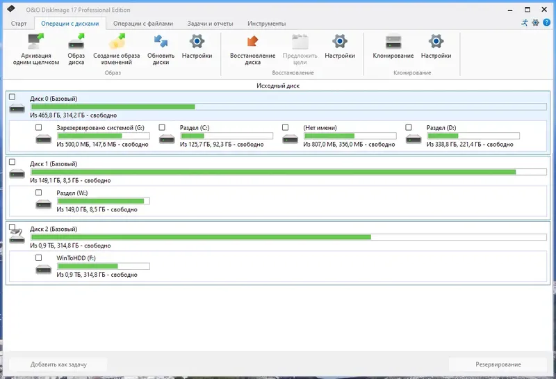This screenshot has height=379, width=556.
Task: Click the Диск 2 (Базовый) label
Action: coord(54,229)
